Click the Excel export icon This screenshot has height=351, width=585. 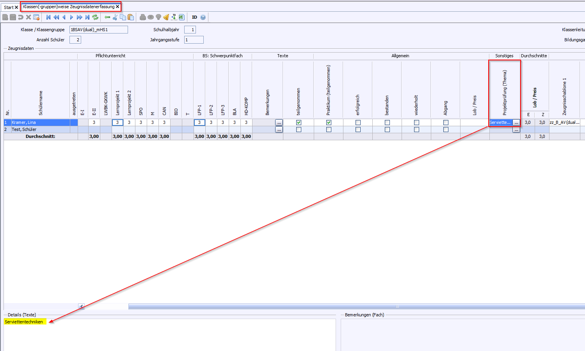(181, 17)
